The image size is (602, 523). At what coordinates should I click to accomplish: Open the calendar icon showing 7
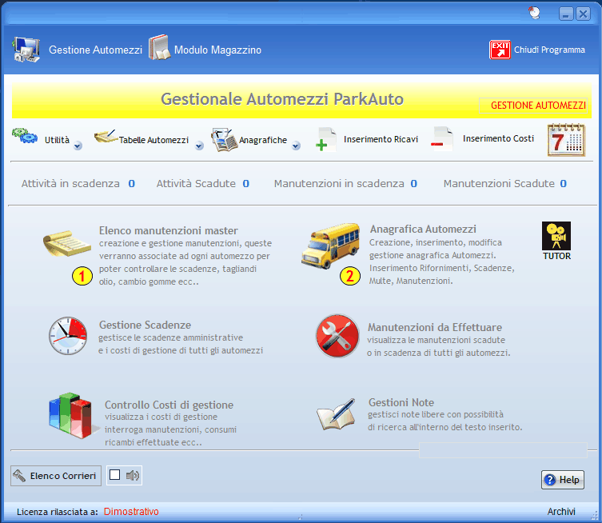566,140
